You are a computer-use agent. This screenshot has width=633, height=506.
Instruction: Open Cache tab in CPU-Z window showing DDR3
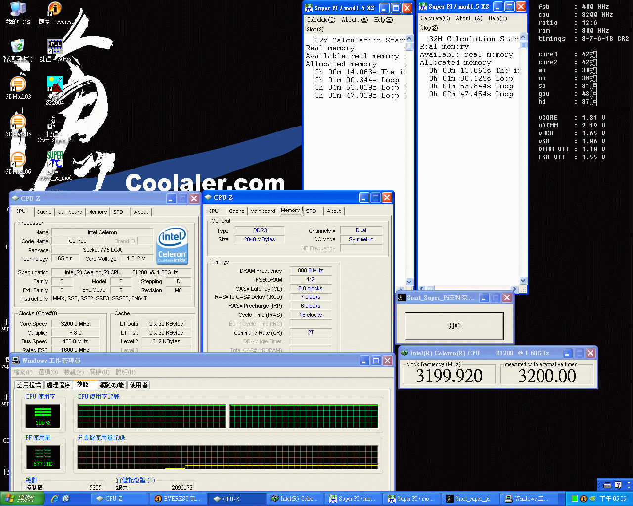click(237, 211)
